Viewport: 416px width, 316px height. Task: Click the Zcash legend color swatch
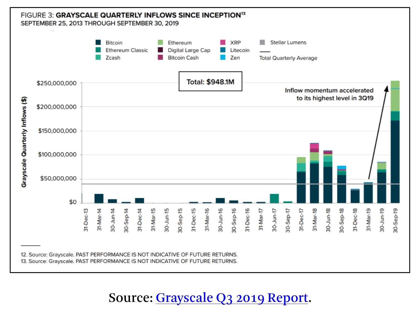pyautogui.click(x=98, y=57)
